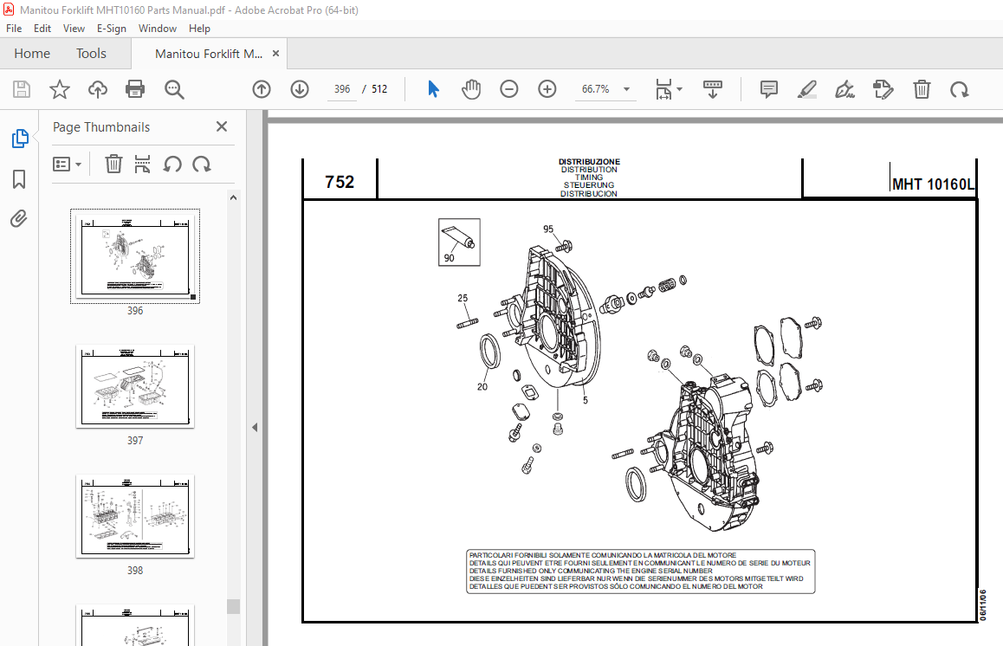Open zoom level dropdown arrow

point(627,89)
